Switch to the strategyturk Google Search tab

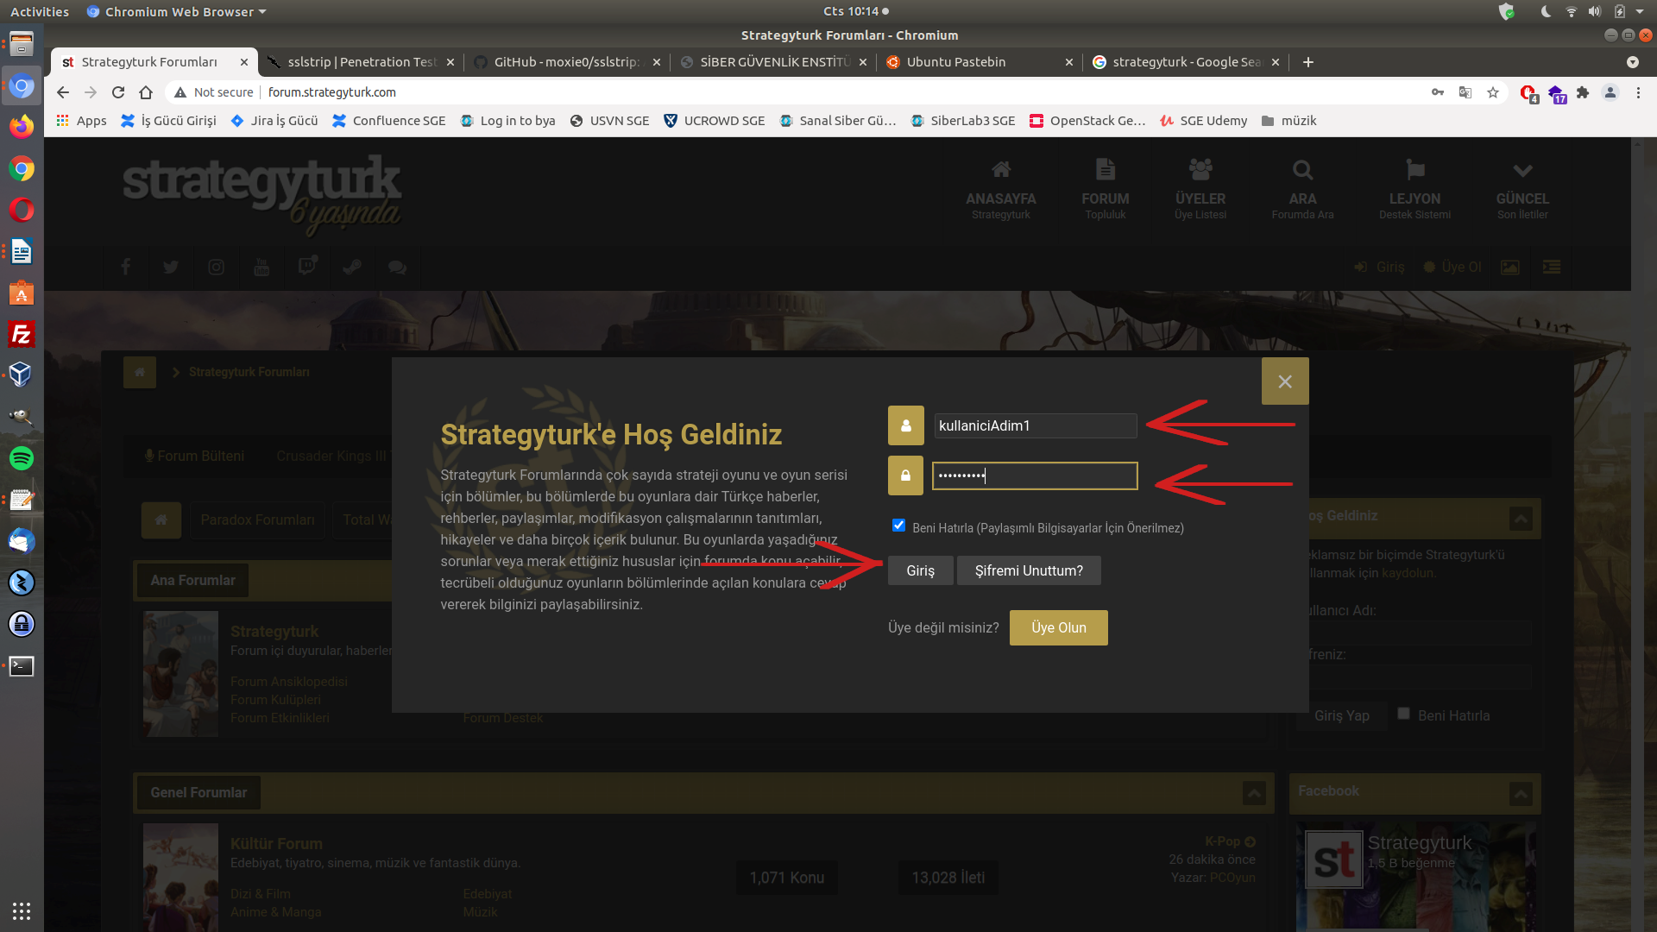click(x=1186, y=62)
